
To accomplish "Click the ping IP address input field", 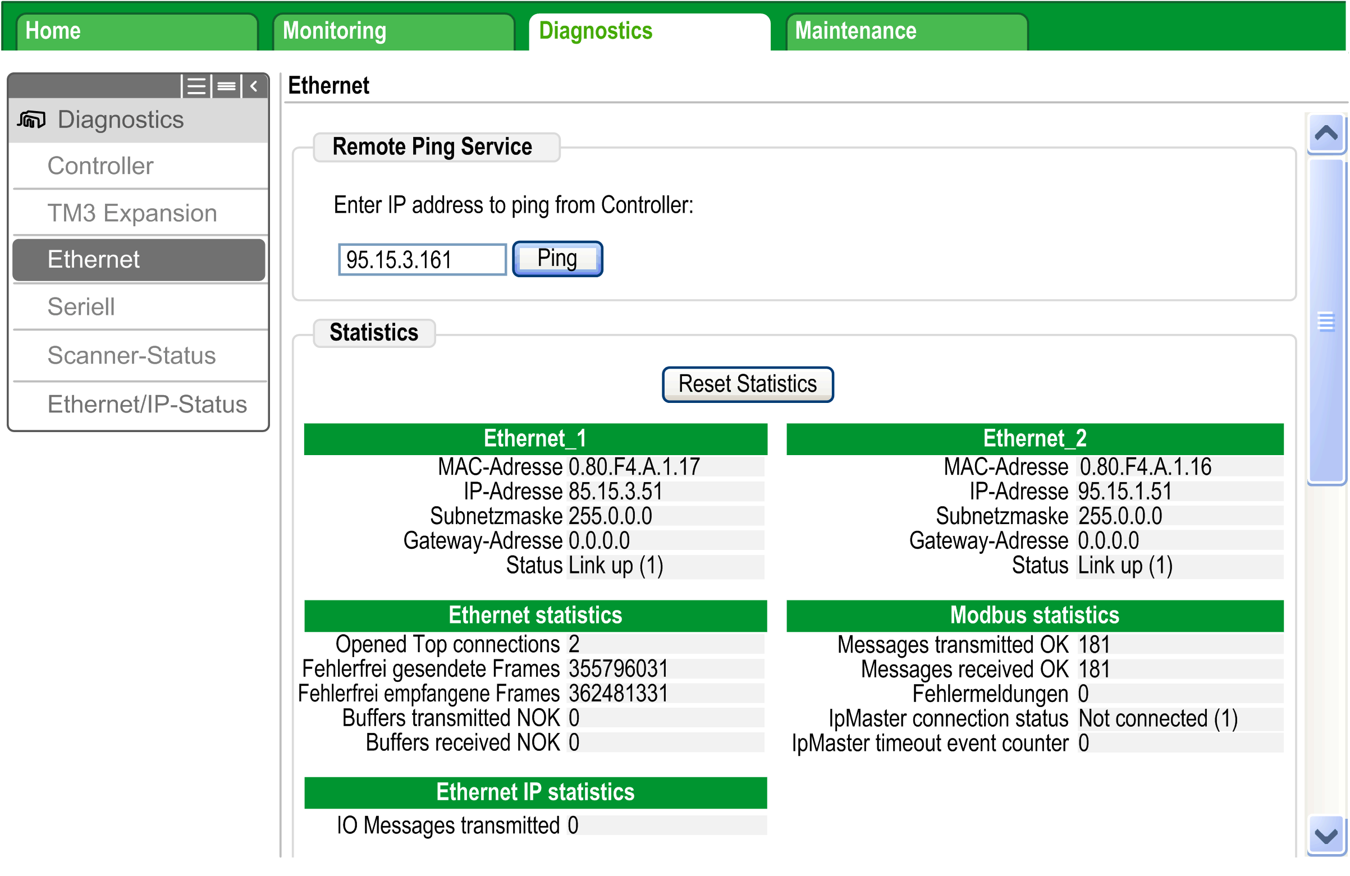I will click(422, 260).
